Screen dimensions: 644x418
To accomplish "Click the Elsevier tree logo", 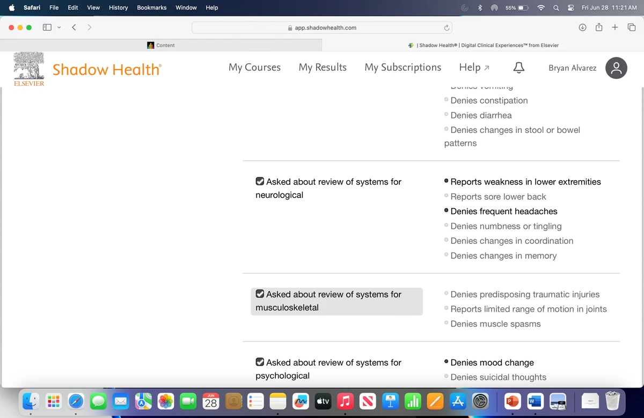I will (29, 69).
